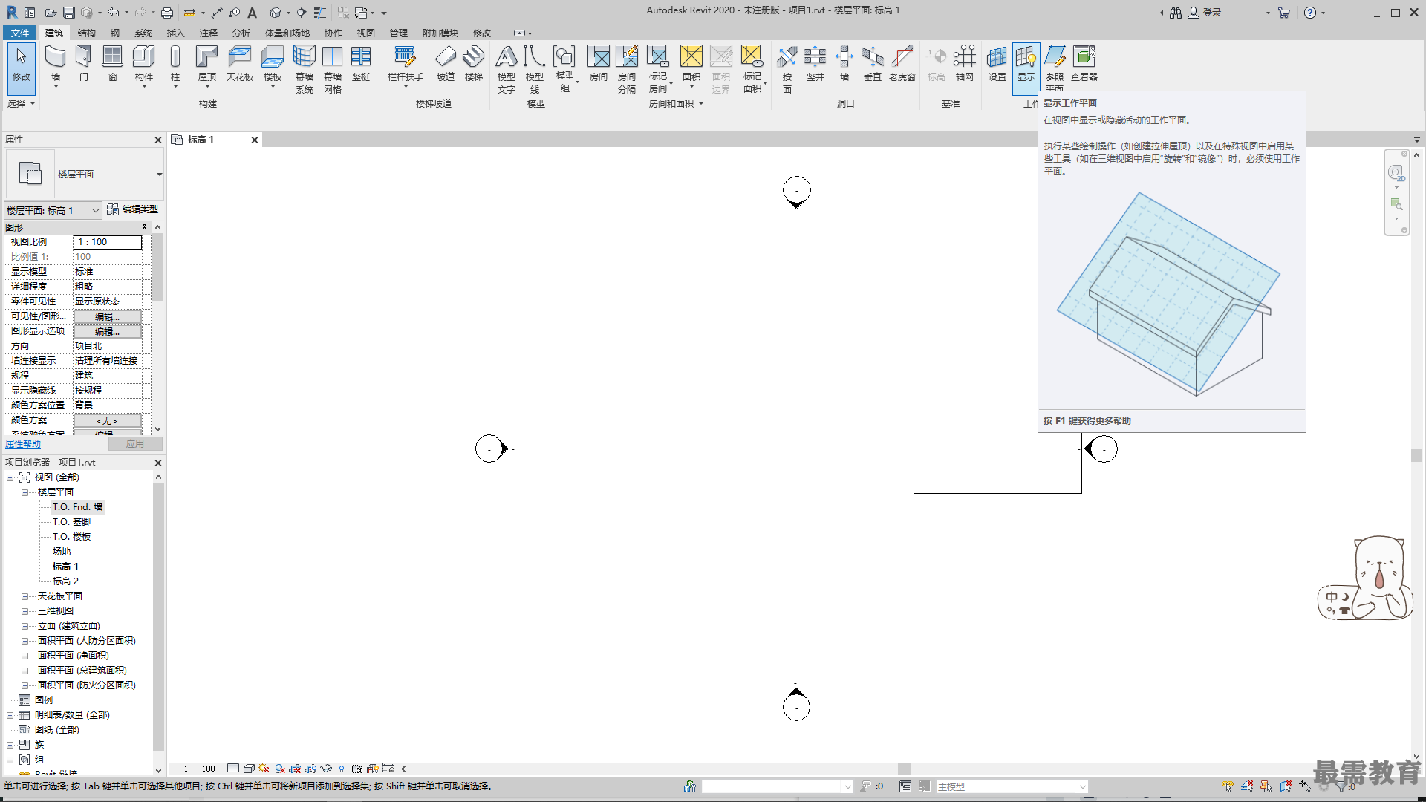Select the 坡道 (Ramp) tool

click(446, 63)
